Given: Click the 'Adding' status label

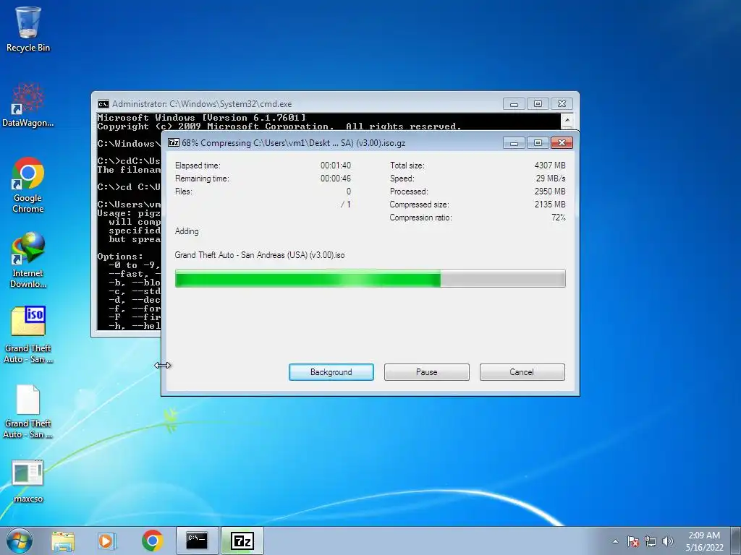Looking at the screenshot, I should (187, 231).
